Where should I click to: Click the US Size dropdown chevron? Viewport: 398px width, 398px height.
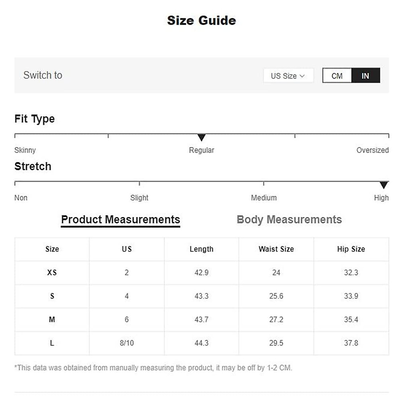(302, 76)
